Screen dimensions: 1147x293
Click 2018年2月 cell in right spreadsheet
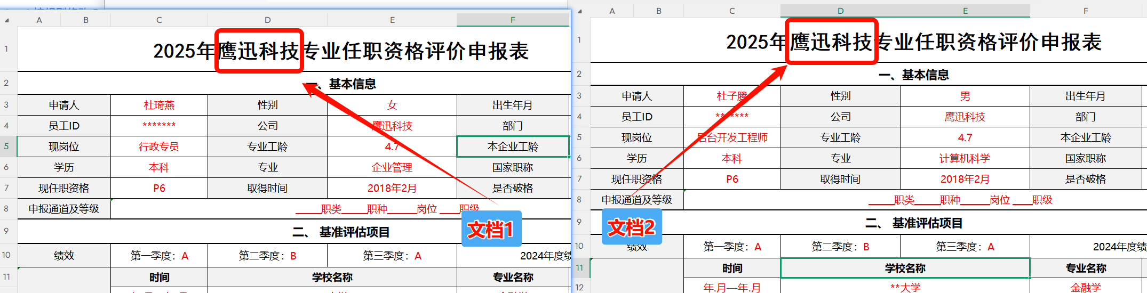(965, 179)
